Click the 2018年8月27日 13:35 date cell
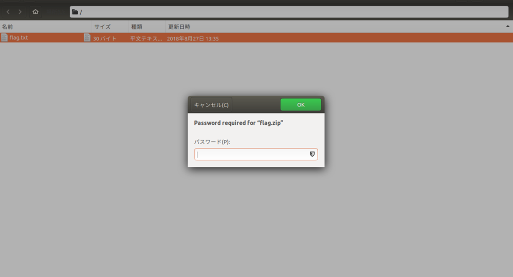Viewport: 513px width, 277px height. click(x=193, y=38)
